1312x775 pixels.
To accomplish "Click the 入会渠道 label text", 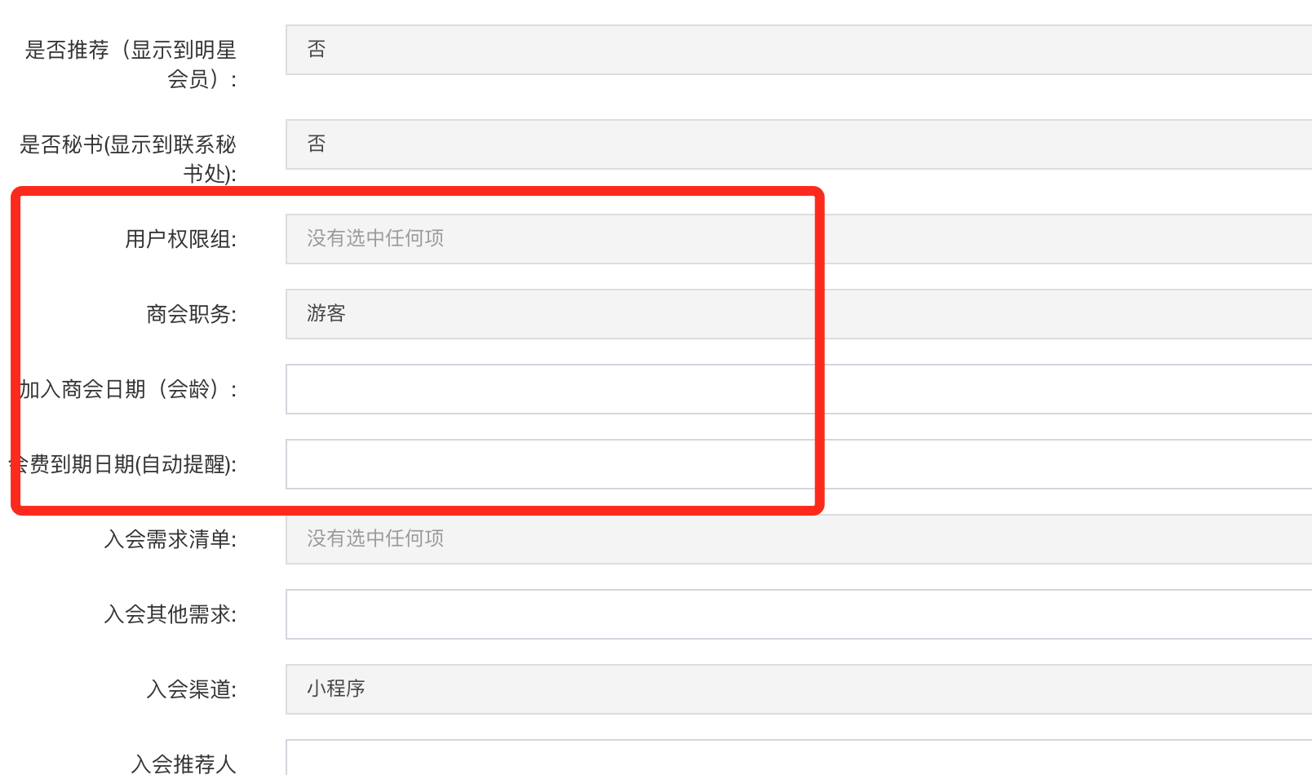I will click(191, 689).
